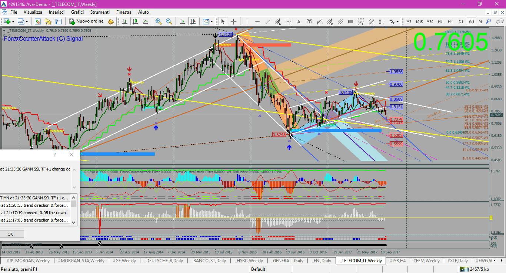Open the File menu

(x=14, y=12)
